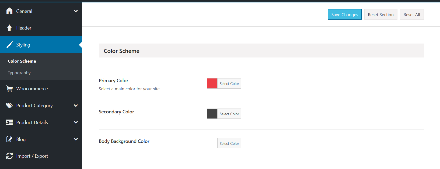Click the Reset Section button

pyautogui.click(x=380, y=15)
